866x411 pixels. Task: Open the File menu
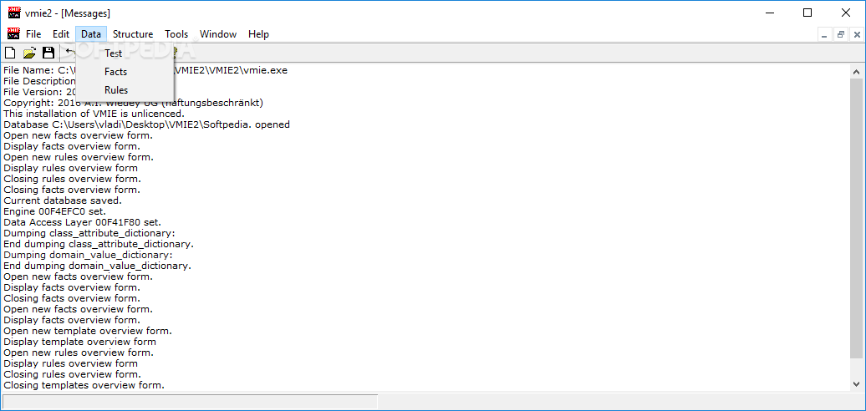pos(33,34)
